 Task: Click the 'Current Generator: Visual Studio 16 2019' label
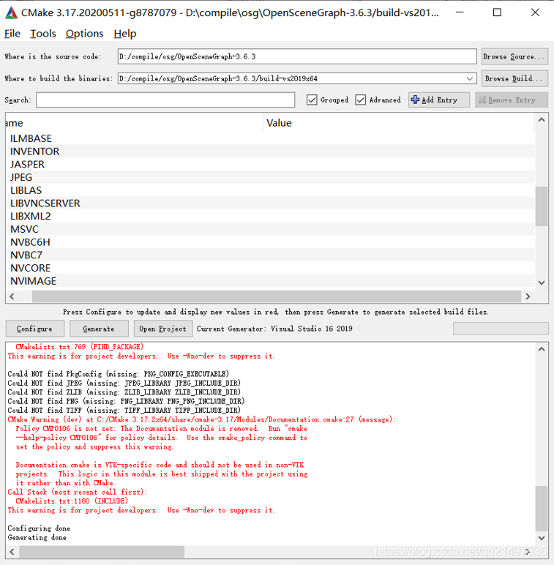pyautogui.click(x=274, y=329)
